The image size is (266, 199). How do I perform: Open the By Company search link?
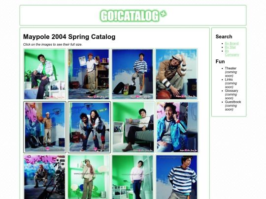(232, 53)
